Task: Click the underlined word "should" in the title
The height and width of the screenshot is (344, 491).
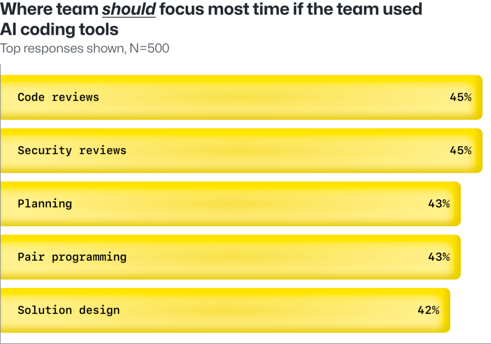Action: click(129, 9)
